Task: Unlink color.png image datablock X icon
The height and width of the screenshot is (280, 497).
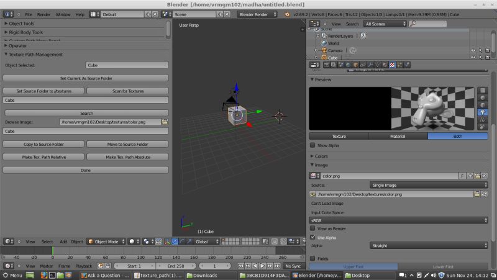Action: coord(485,176)
